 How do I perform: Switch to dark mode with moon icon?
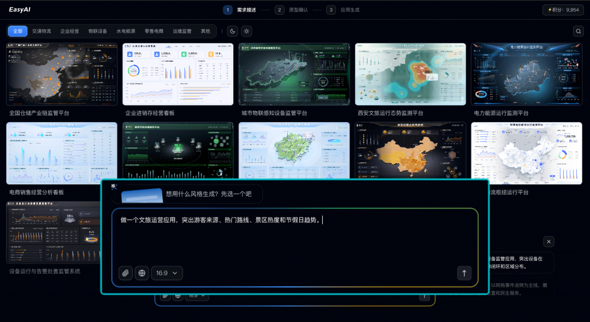pos(233,31)
